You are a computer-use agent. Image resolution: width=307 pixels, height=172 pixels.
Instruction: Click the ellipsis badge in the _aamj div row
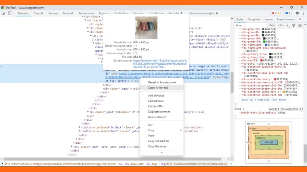point(130,147)
